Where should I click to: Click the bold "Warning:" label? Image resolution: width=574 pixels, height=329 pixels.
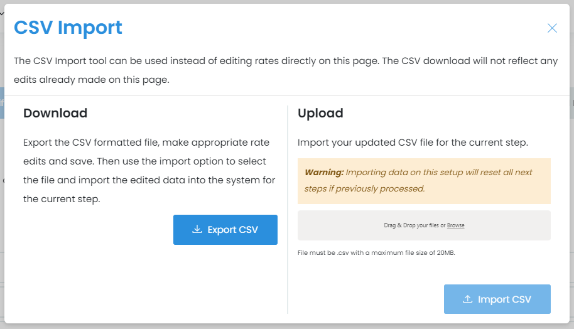(x=324, y=172)
